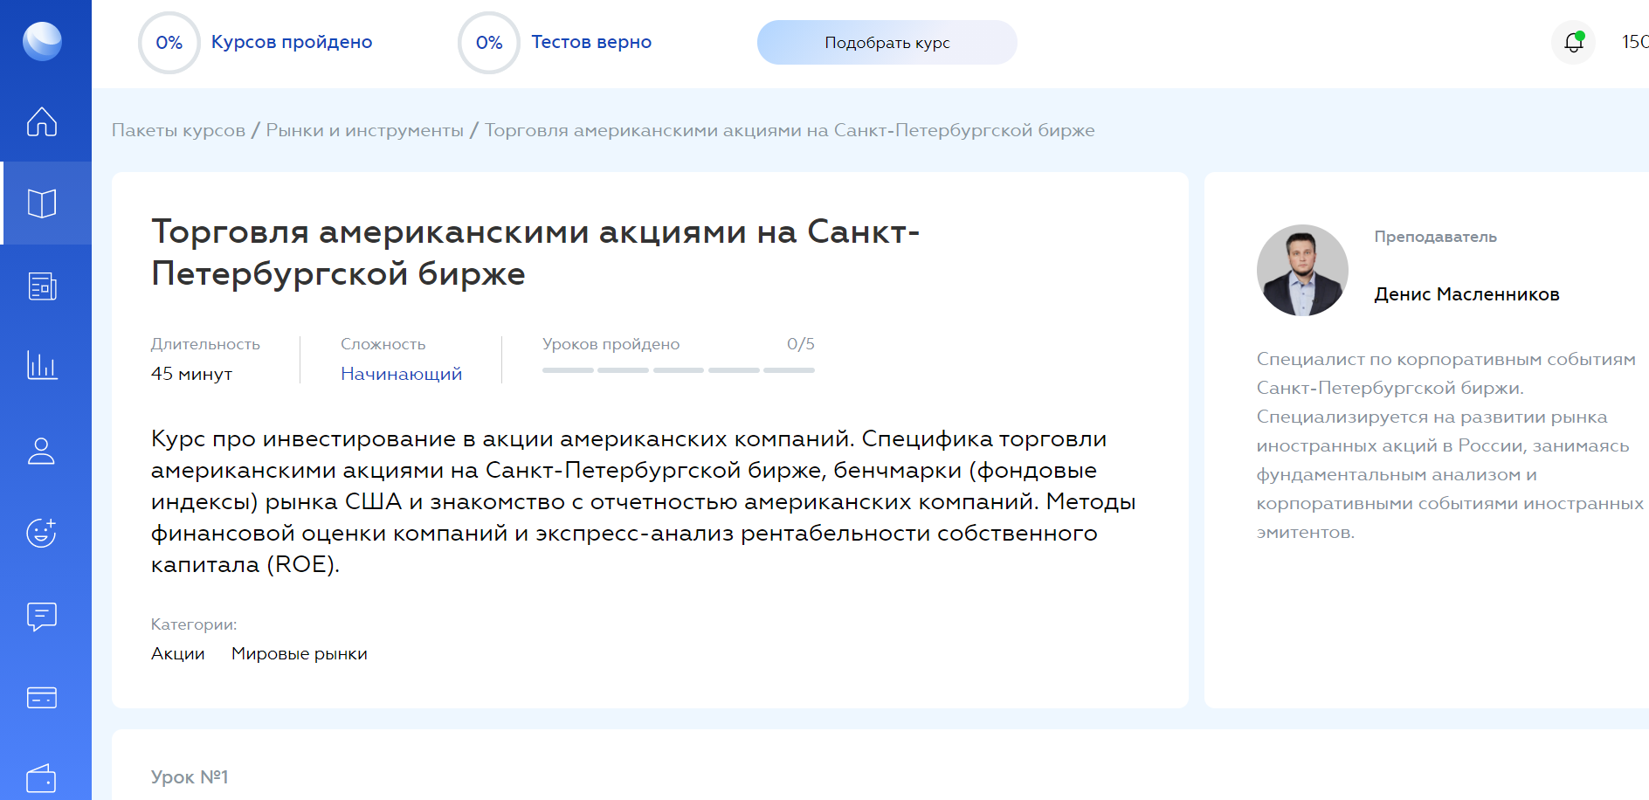Viewport: 1649px width, 800px height.
Task: Click the 0/5 lessons counter
Action: click(x=801, y=344)
